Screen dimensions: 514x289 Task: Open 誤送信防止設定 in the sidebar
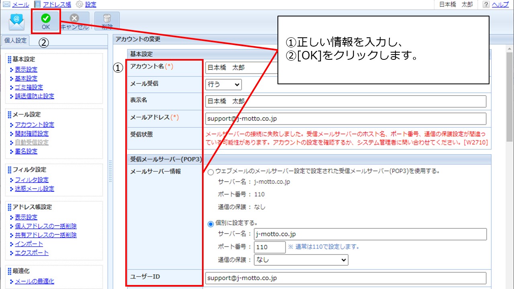click(35, 96)
